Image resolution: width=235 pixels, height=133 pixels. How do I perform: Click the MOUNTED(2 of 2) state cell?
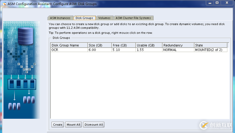click(x=211, y=50)
